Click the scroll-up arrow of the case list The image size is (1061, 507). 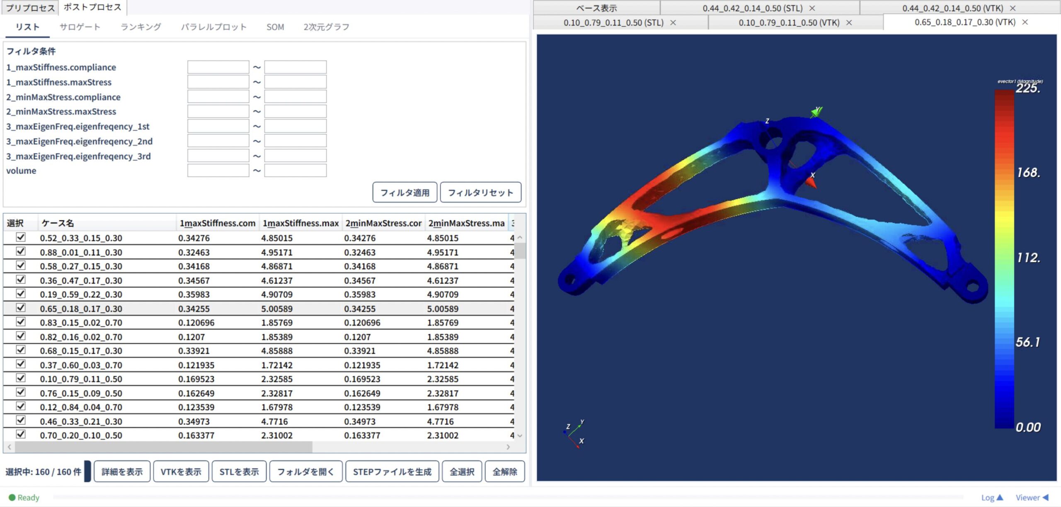pyautogui.click(x=520, y=238)
